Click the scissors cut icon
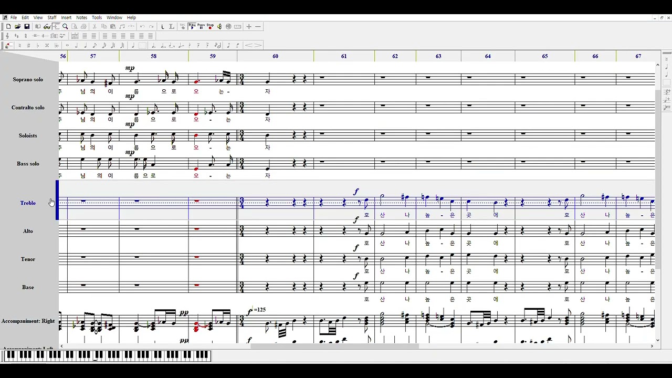Image resolution: width=672 pixels, height=378 pixels. pyautogui.click(x=94, y=26)
